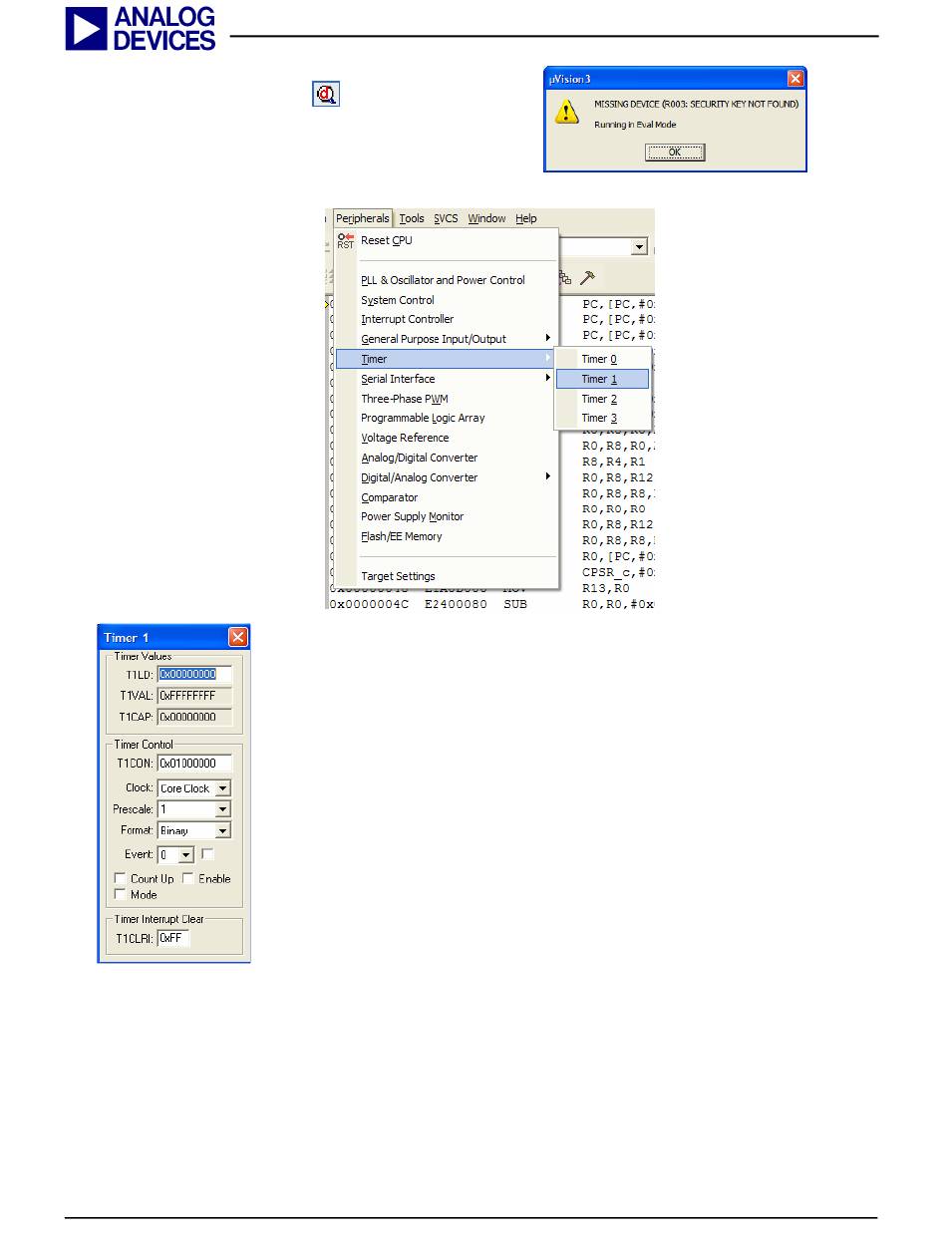This screenshot has height=1237, width=947.
Task: Toggle the checkbox next to Event dropdown
Action: coord(208,854)
